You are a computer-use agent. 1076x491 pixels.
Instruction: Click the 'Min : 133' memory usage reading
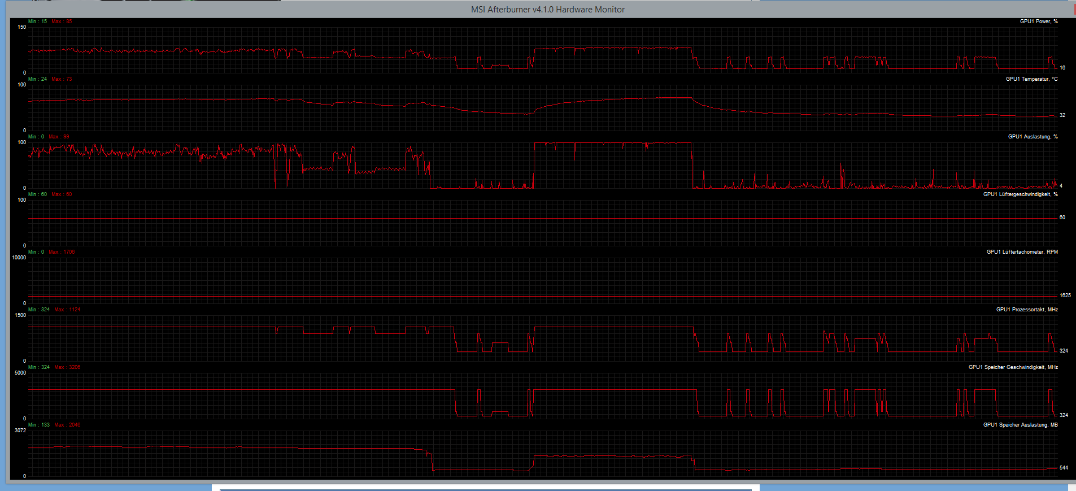point(39,425)
